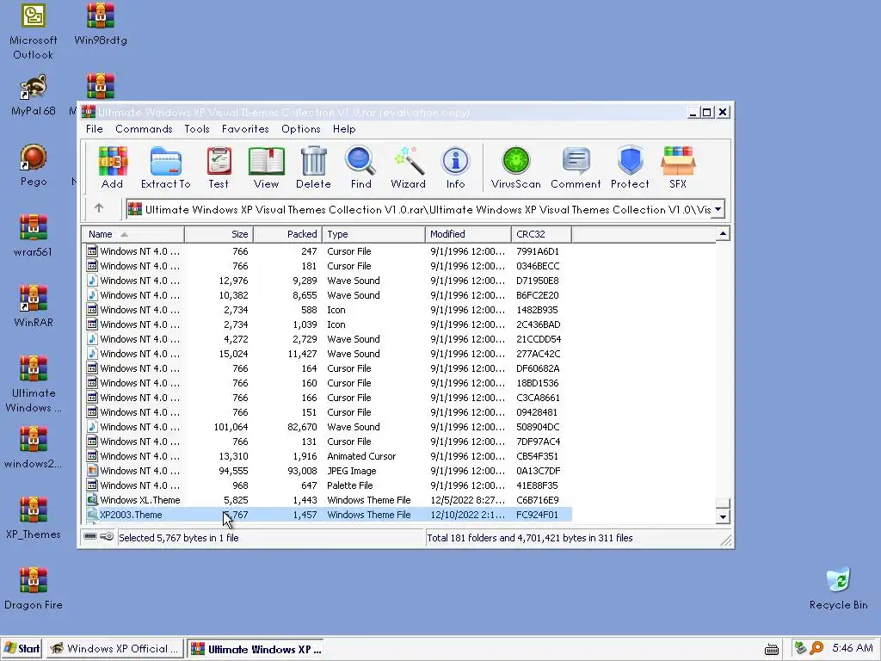The image size is (881, 661).
Task: Open the Tools menu
Action: click(197, 129)
